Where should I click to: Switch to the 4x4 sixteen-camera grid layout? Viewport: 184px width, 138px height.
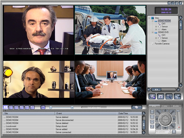point(16,107)
